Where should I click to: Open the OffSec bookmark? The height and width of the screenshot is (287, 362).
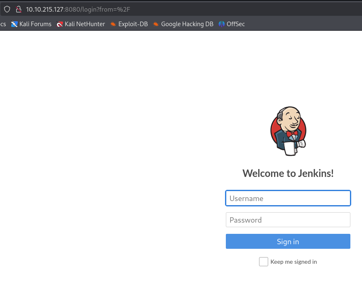[235, 24]
